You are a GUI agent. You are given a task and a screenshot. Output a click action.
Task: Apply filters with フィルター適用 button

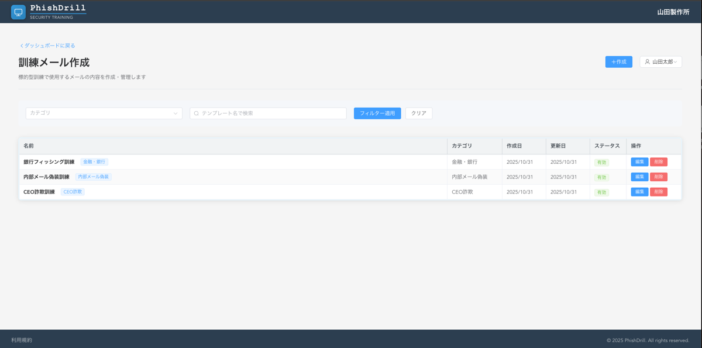point(377,113)
